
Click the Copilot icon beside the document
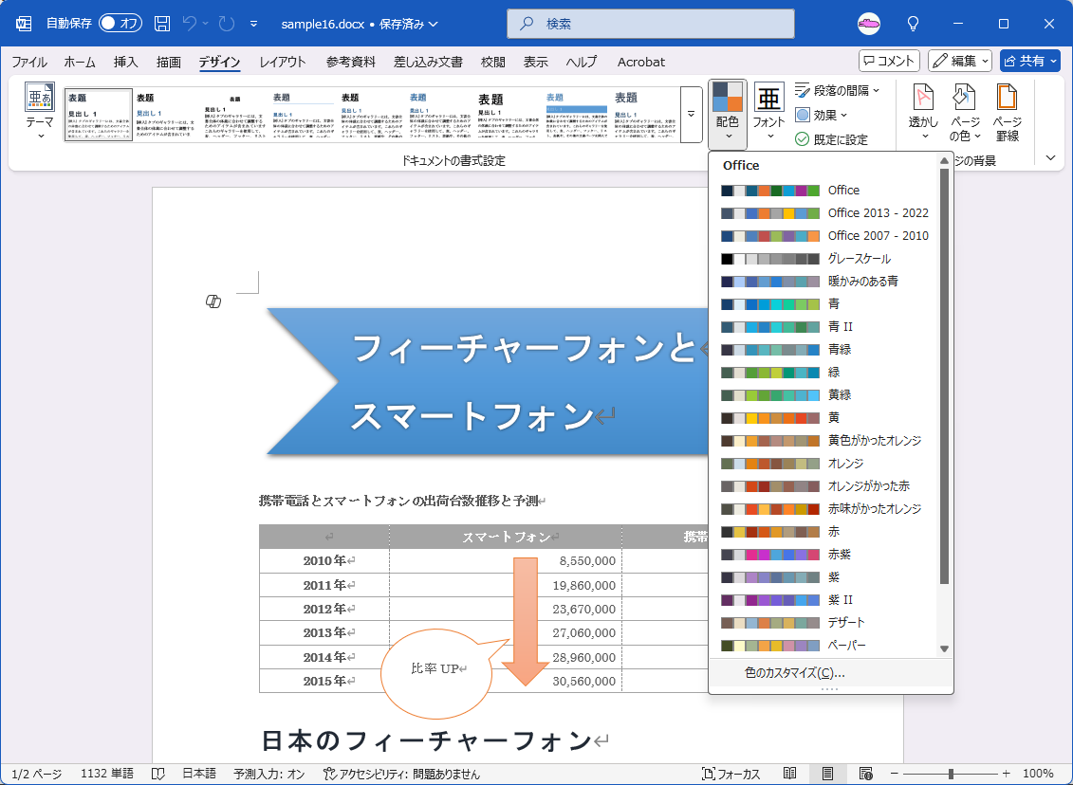coord(213,301)
